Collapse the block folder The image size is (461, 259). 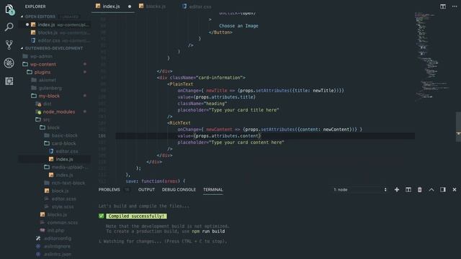[53, 127]
